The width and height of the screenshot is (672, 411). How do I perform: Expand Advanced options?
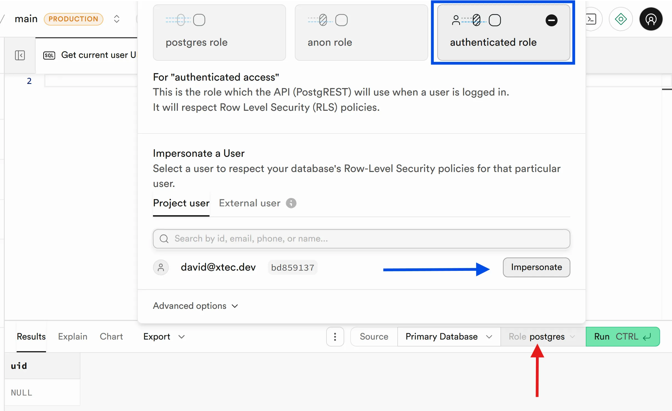(195, 306)
